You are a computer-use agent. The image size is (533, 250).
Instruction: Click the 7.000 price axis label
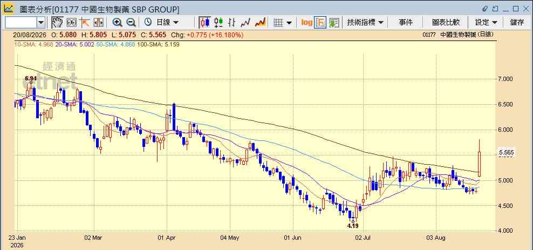pos(505,79)
